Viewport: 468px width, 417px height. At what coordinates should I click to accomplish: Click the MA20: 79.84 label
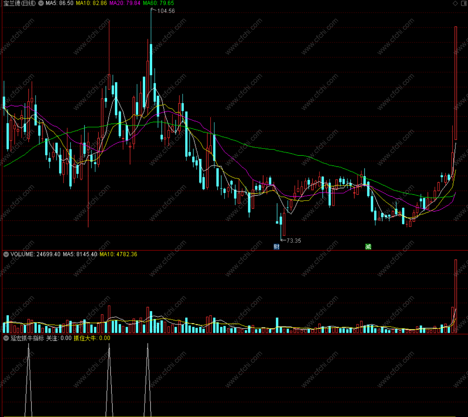[x=125, y=3]
